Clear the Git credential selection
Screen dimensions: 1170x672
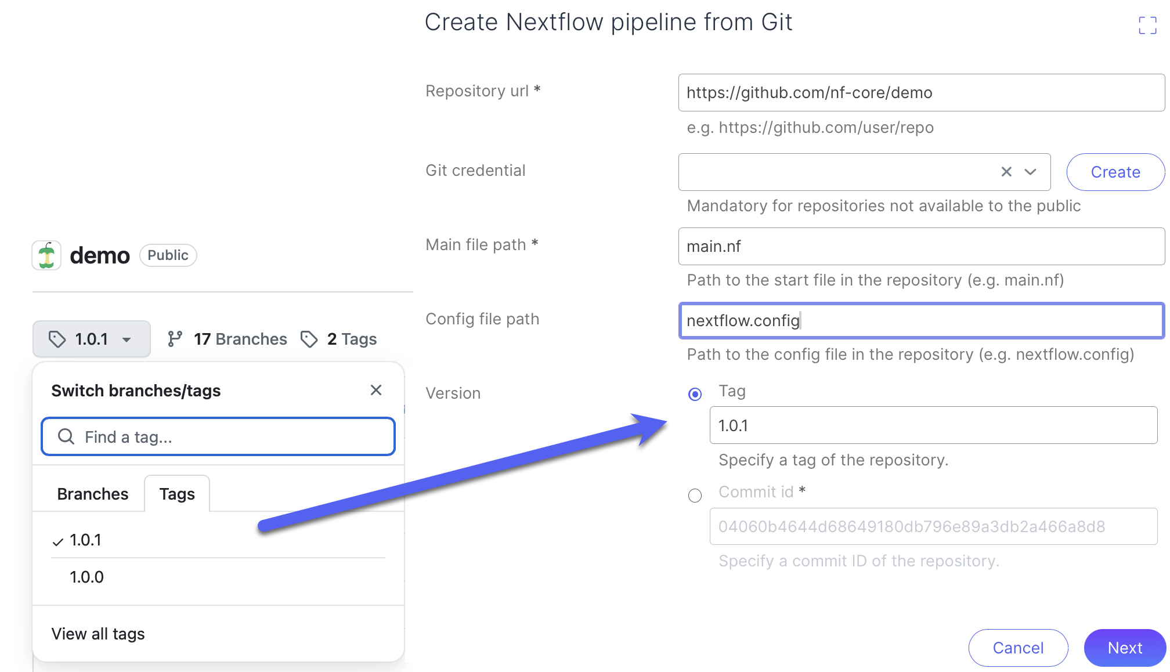1006,172
